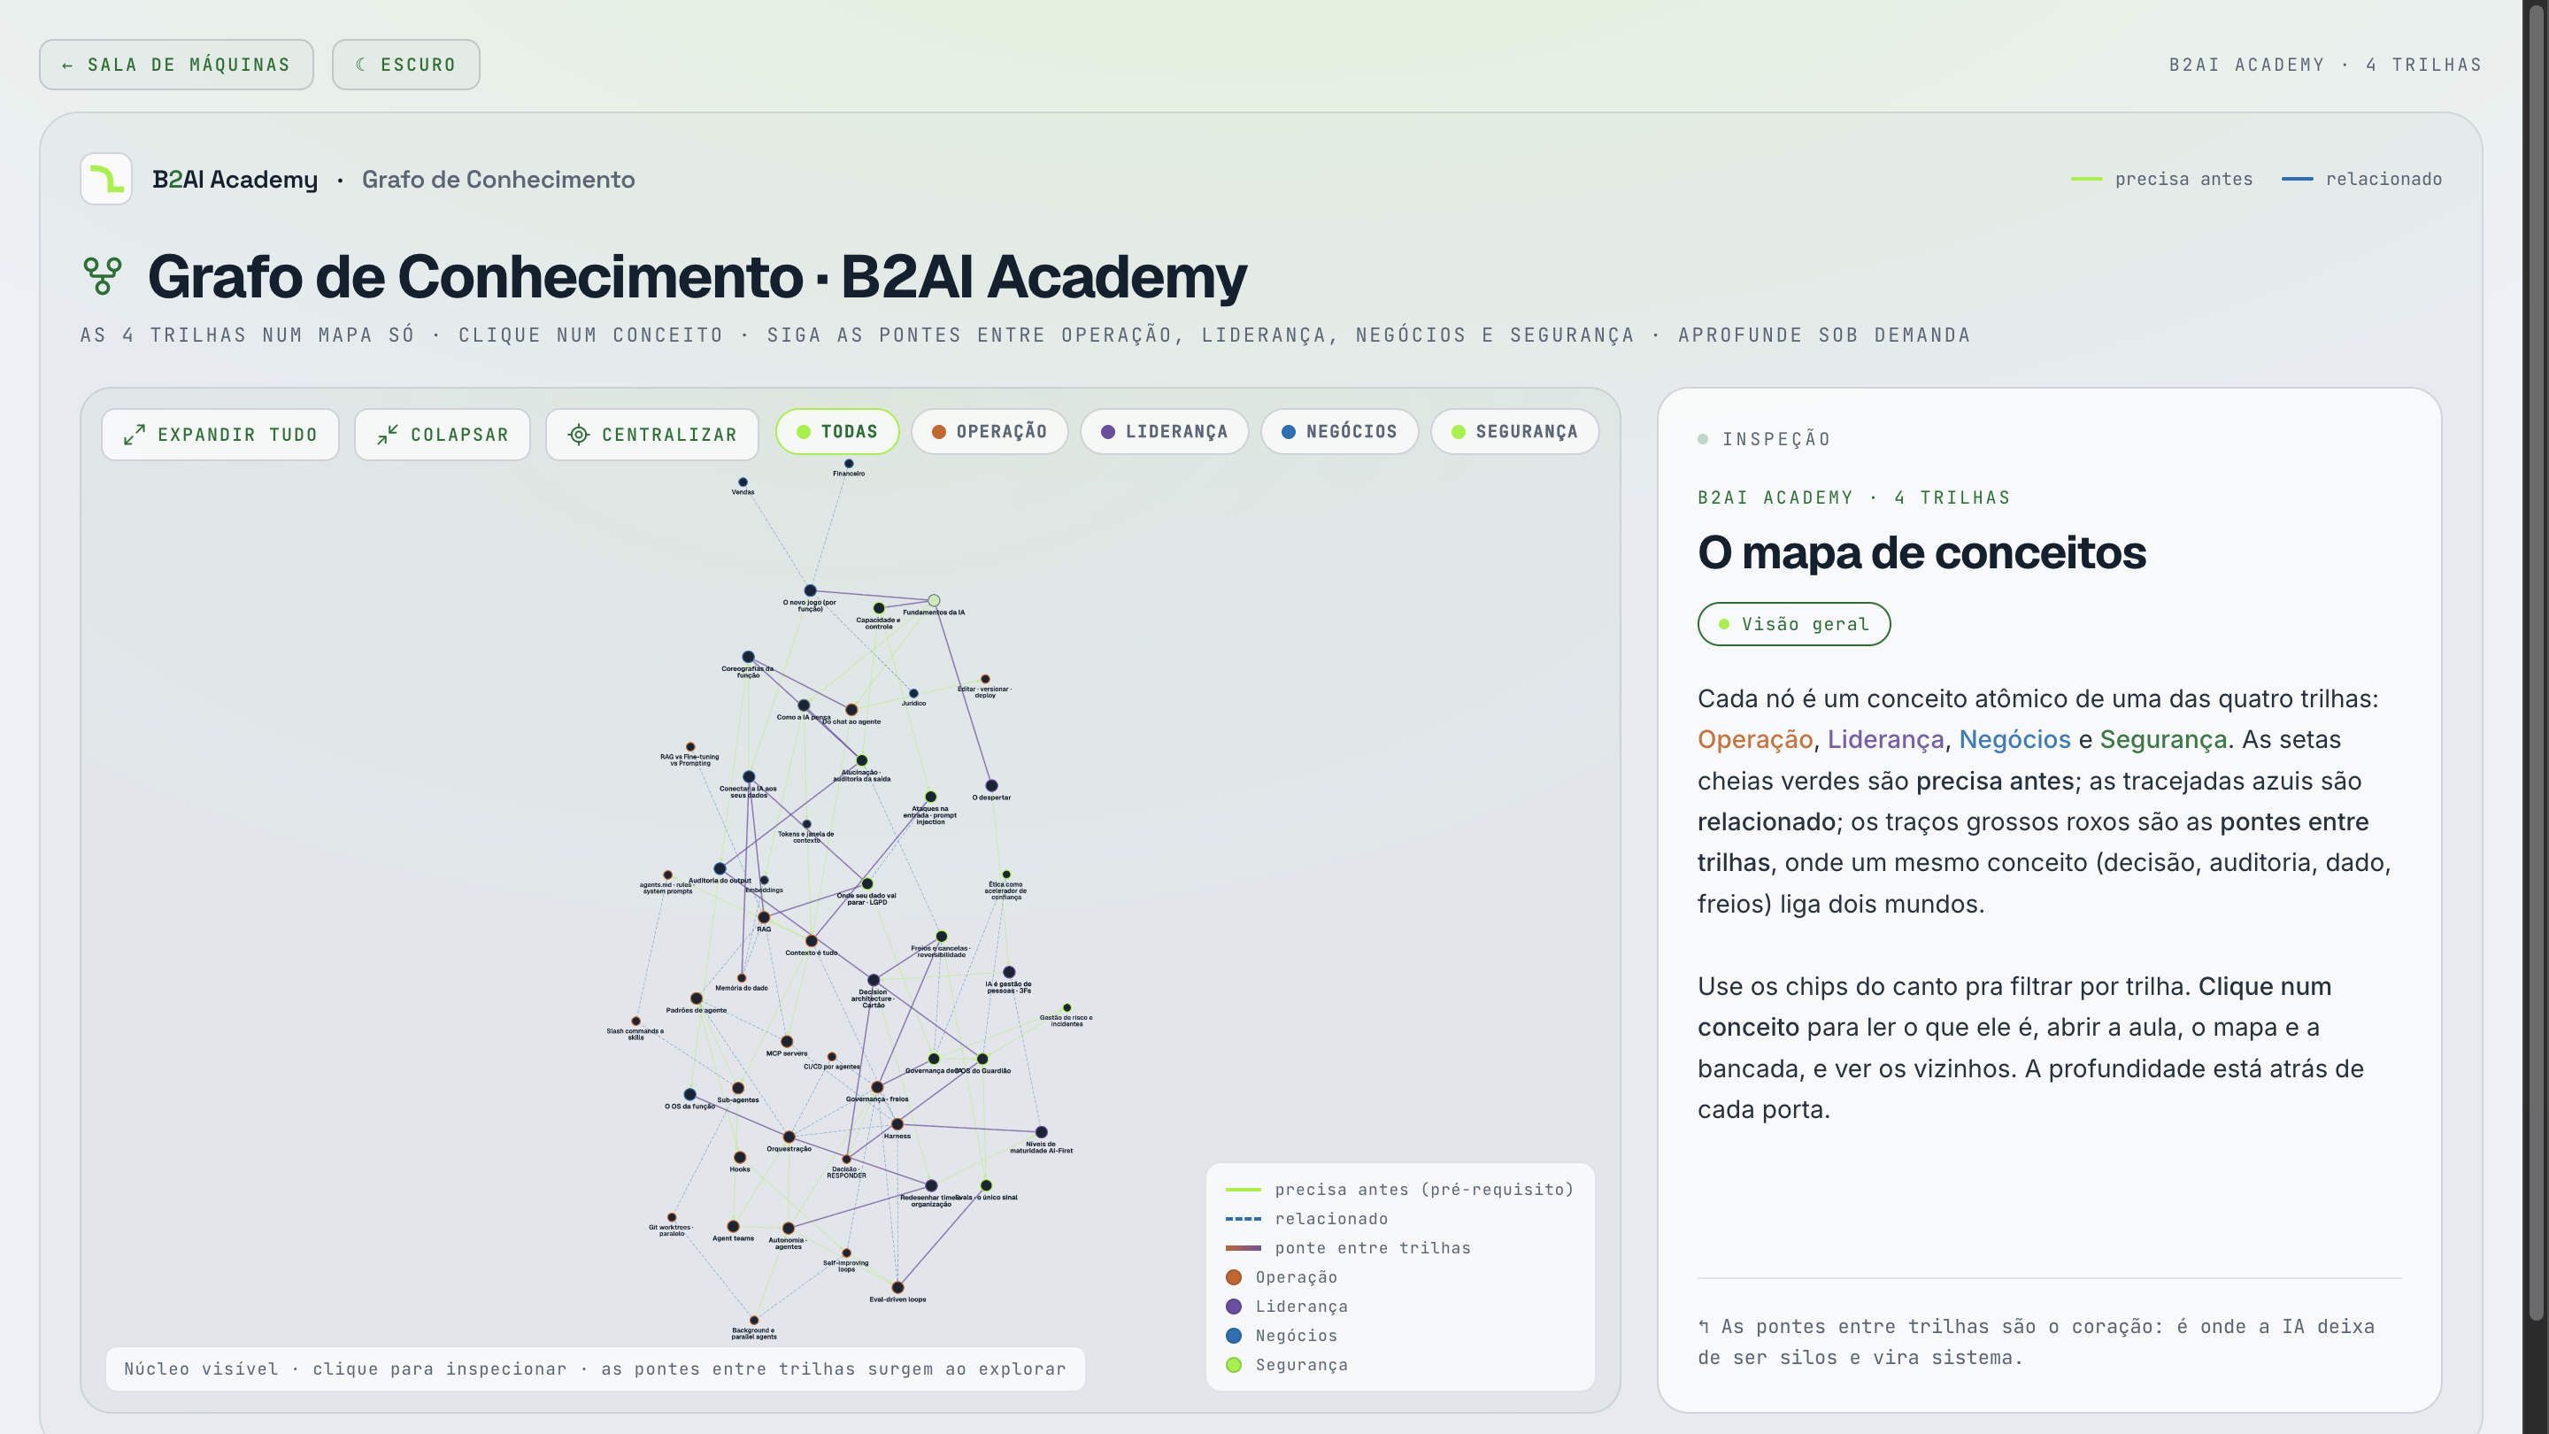Collapse the graph with Colapsar
The height and width of the screenshot is (1434, 2549).
point(443,435)
